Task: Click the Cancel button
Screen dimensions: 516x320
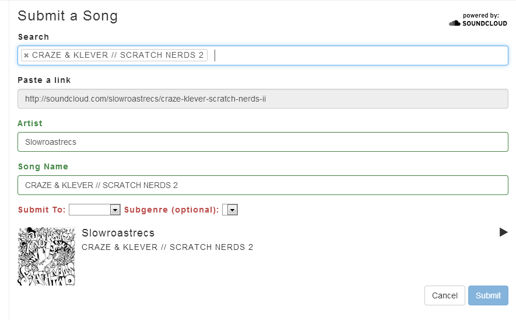Action: (x=445, y=295)
